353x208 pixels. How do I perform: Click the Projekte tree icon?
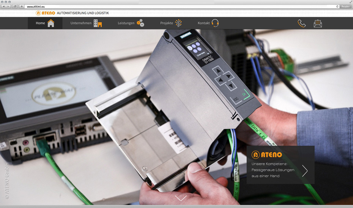click(178, 23)
